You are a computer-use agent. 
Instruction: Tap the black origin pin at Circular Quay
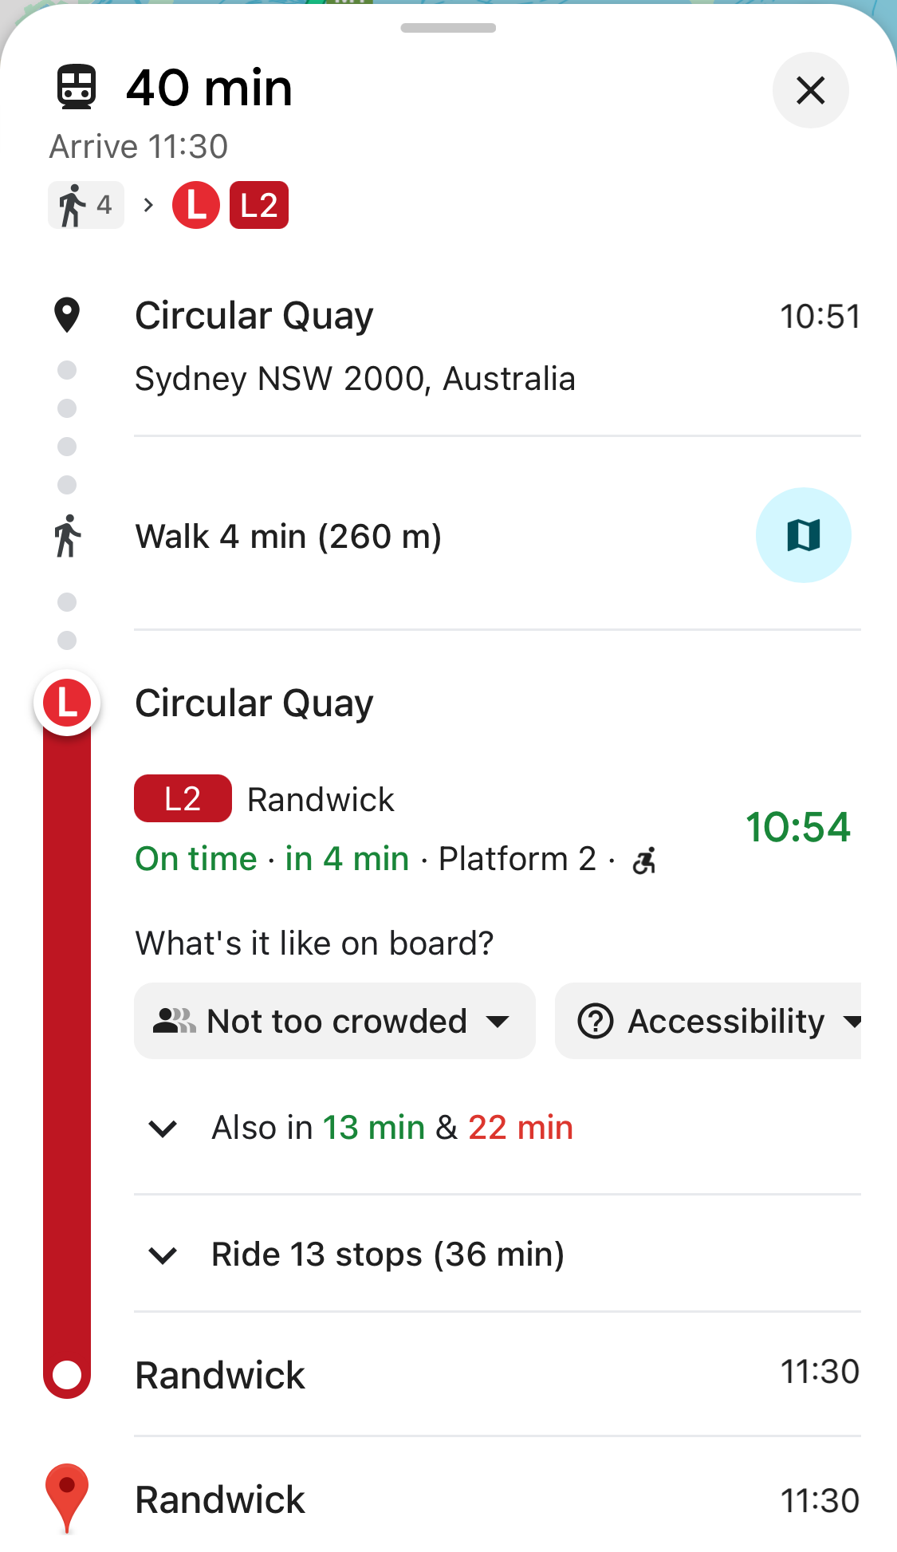click(67, 315)
